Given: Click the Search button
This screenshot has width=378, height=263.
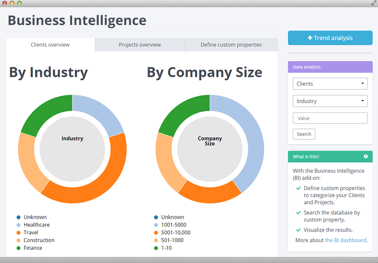Looking at the screenshot, I should 304,134.
